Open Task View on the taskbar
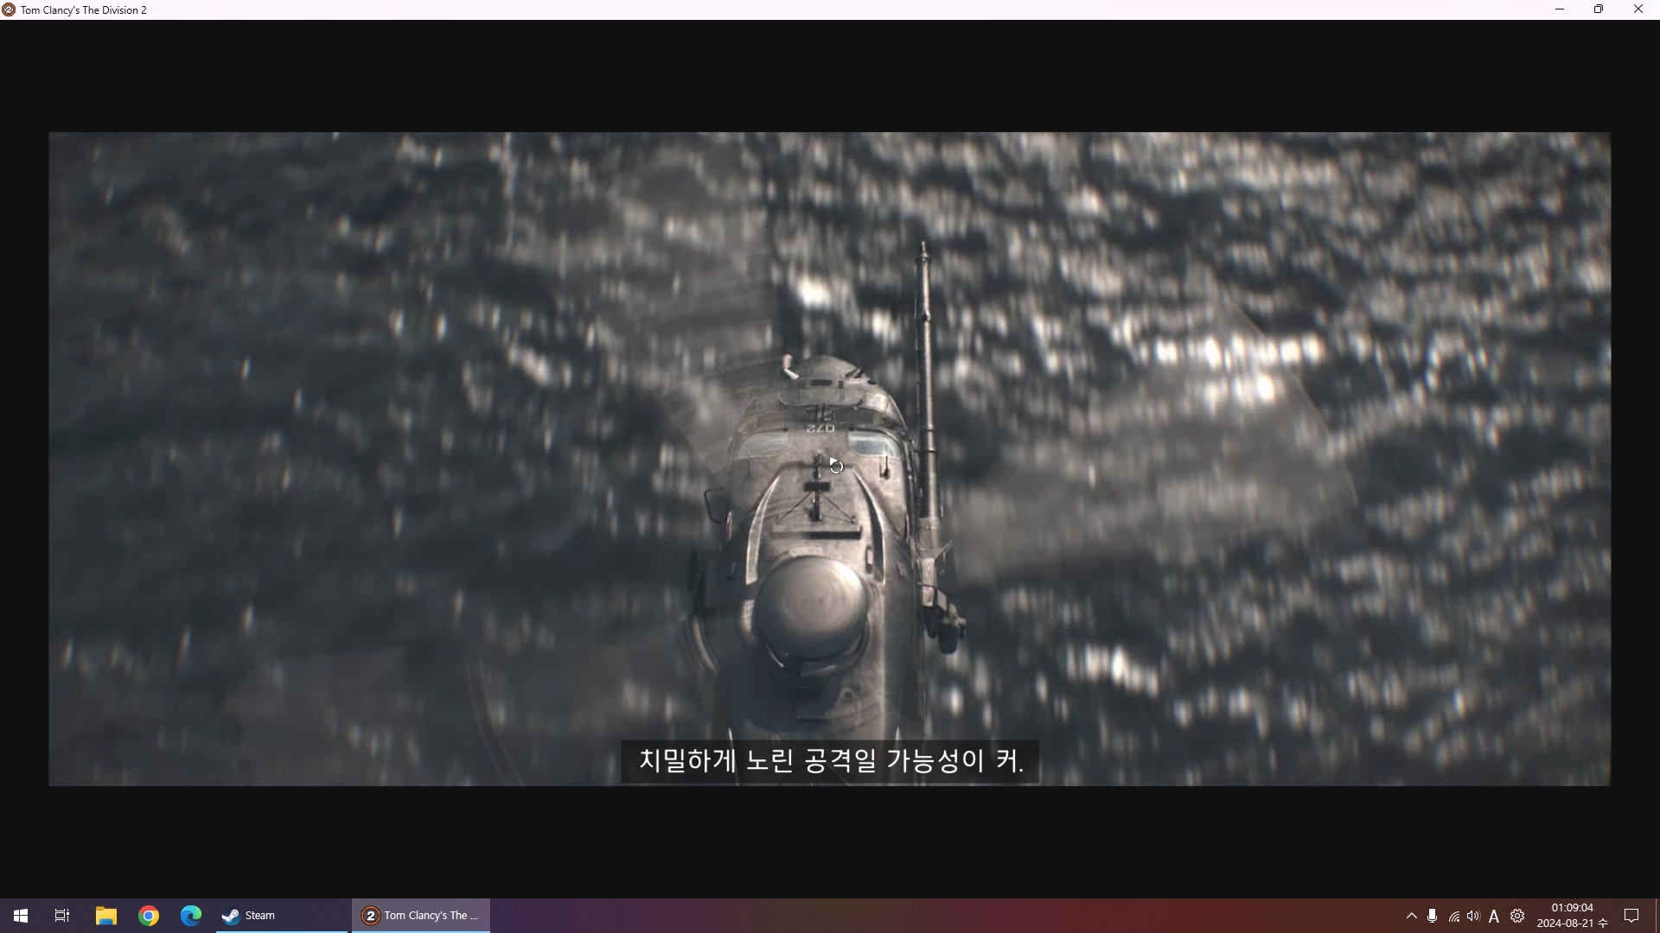1660x933 pixels. [x=62, y=916]
